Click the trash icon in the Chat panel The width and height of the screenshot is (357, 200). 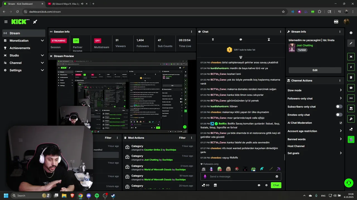213,39
